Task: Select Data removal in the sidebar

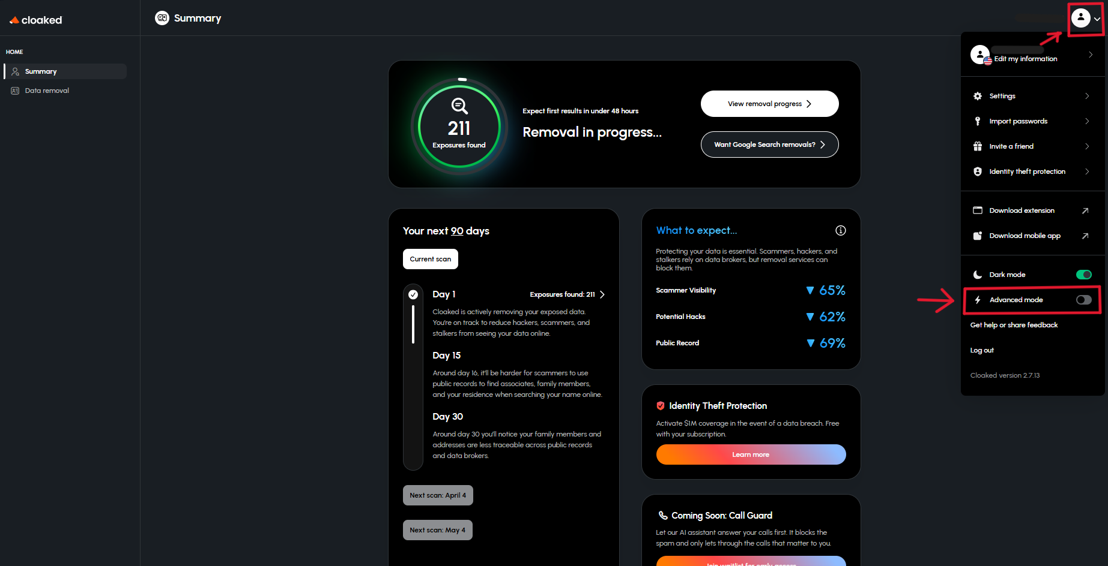Action: (x=65, y=91)
